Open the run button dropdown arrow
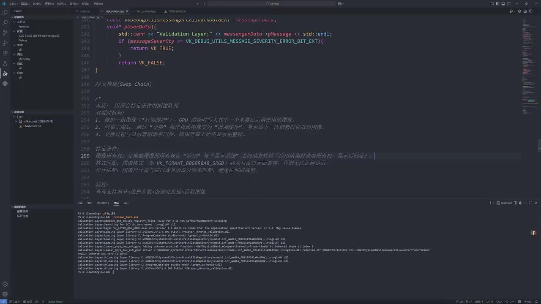 [x=515, y=11]
